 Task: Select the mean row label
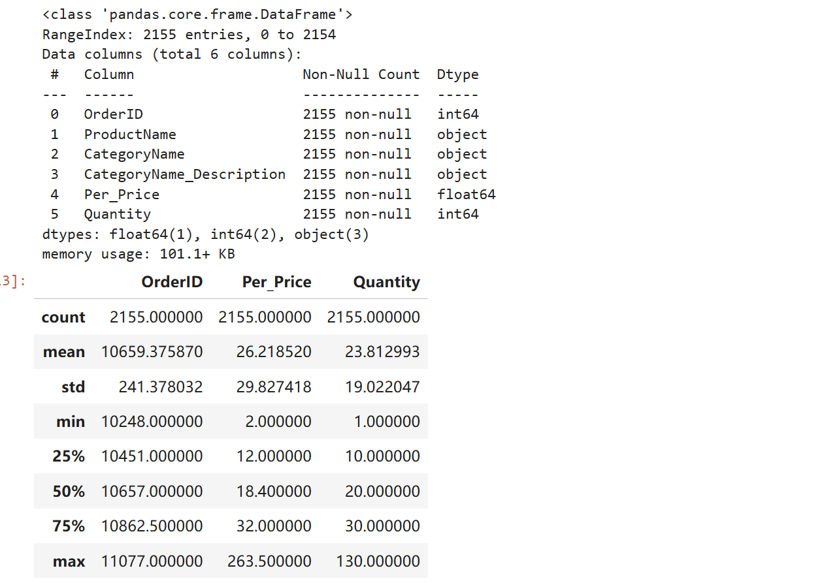point(64,352)
